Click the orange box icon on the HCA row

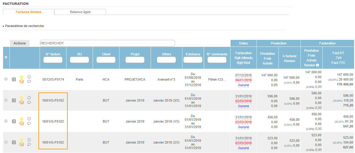(x=21, y=82)
